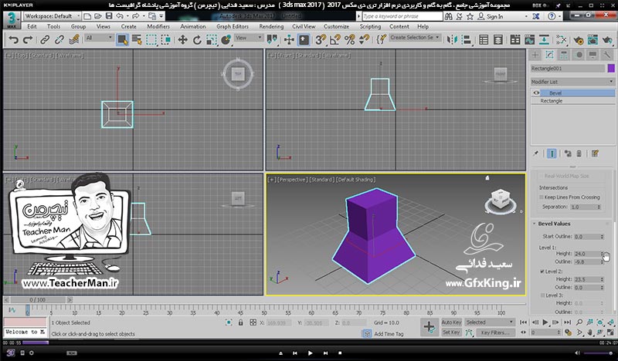This screenshot has height=361, width=618.
Task: Open the Modifiers menu
Action: (158, 26)
